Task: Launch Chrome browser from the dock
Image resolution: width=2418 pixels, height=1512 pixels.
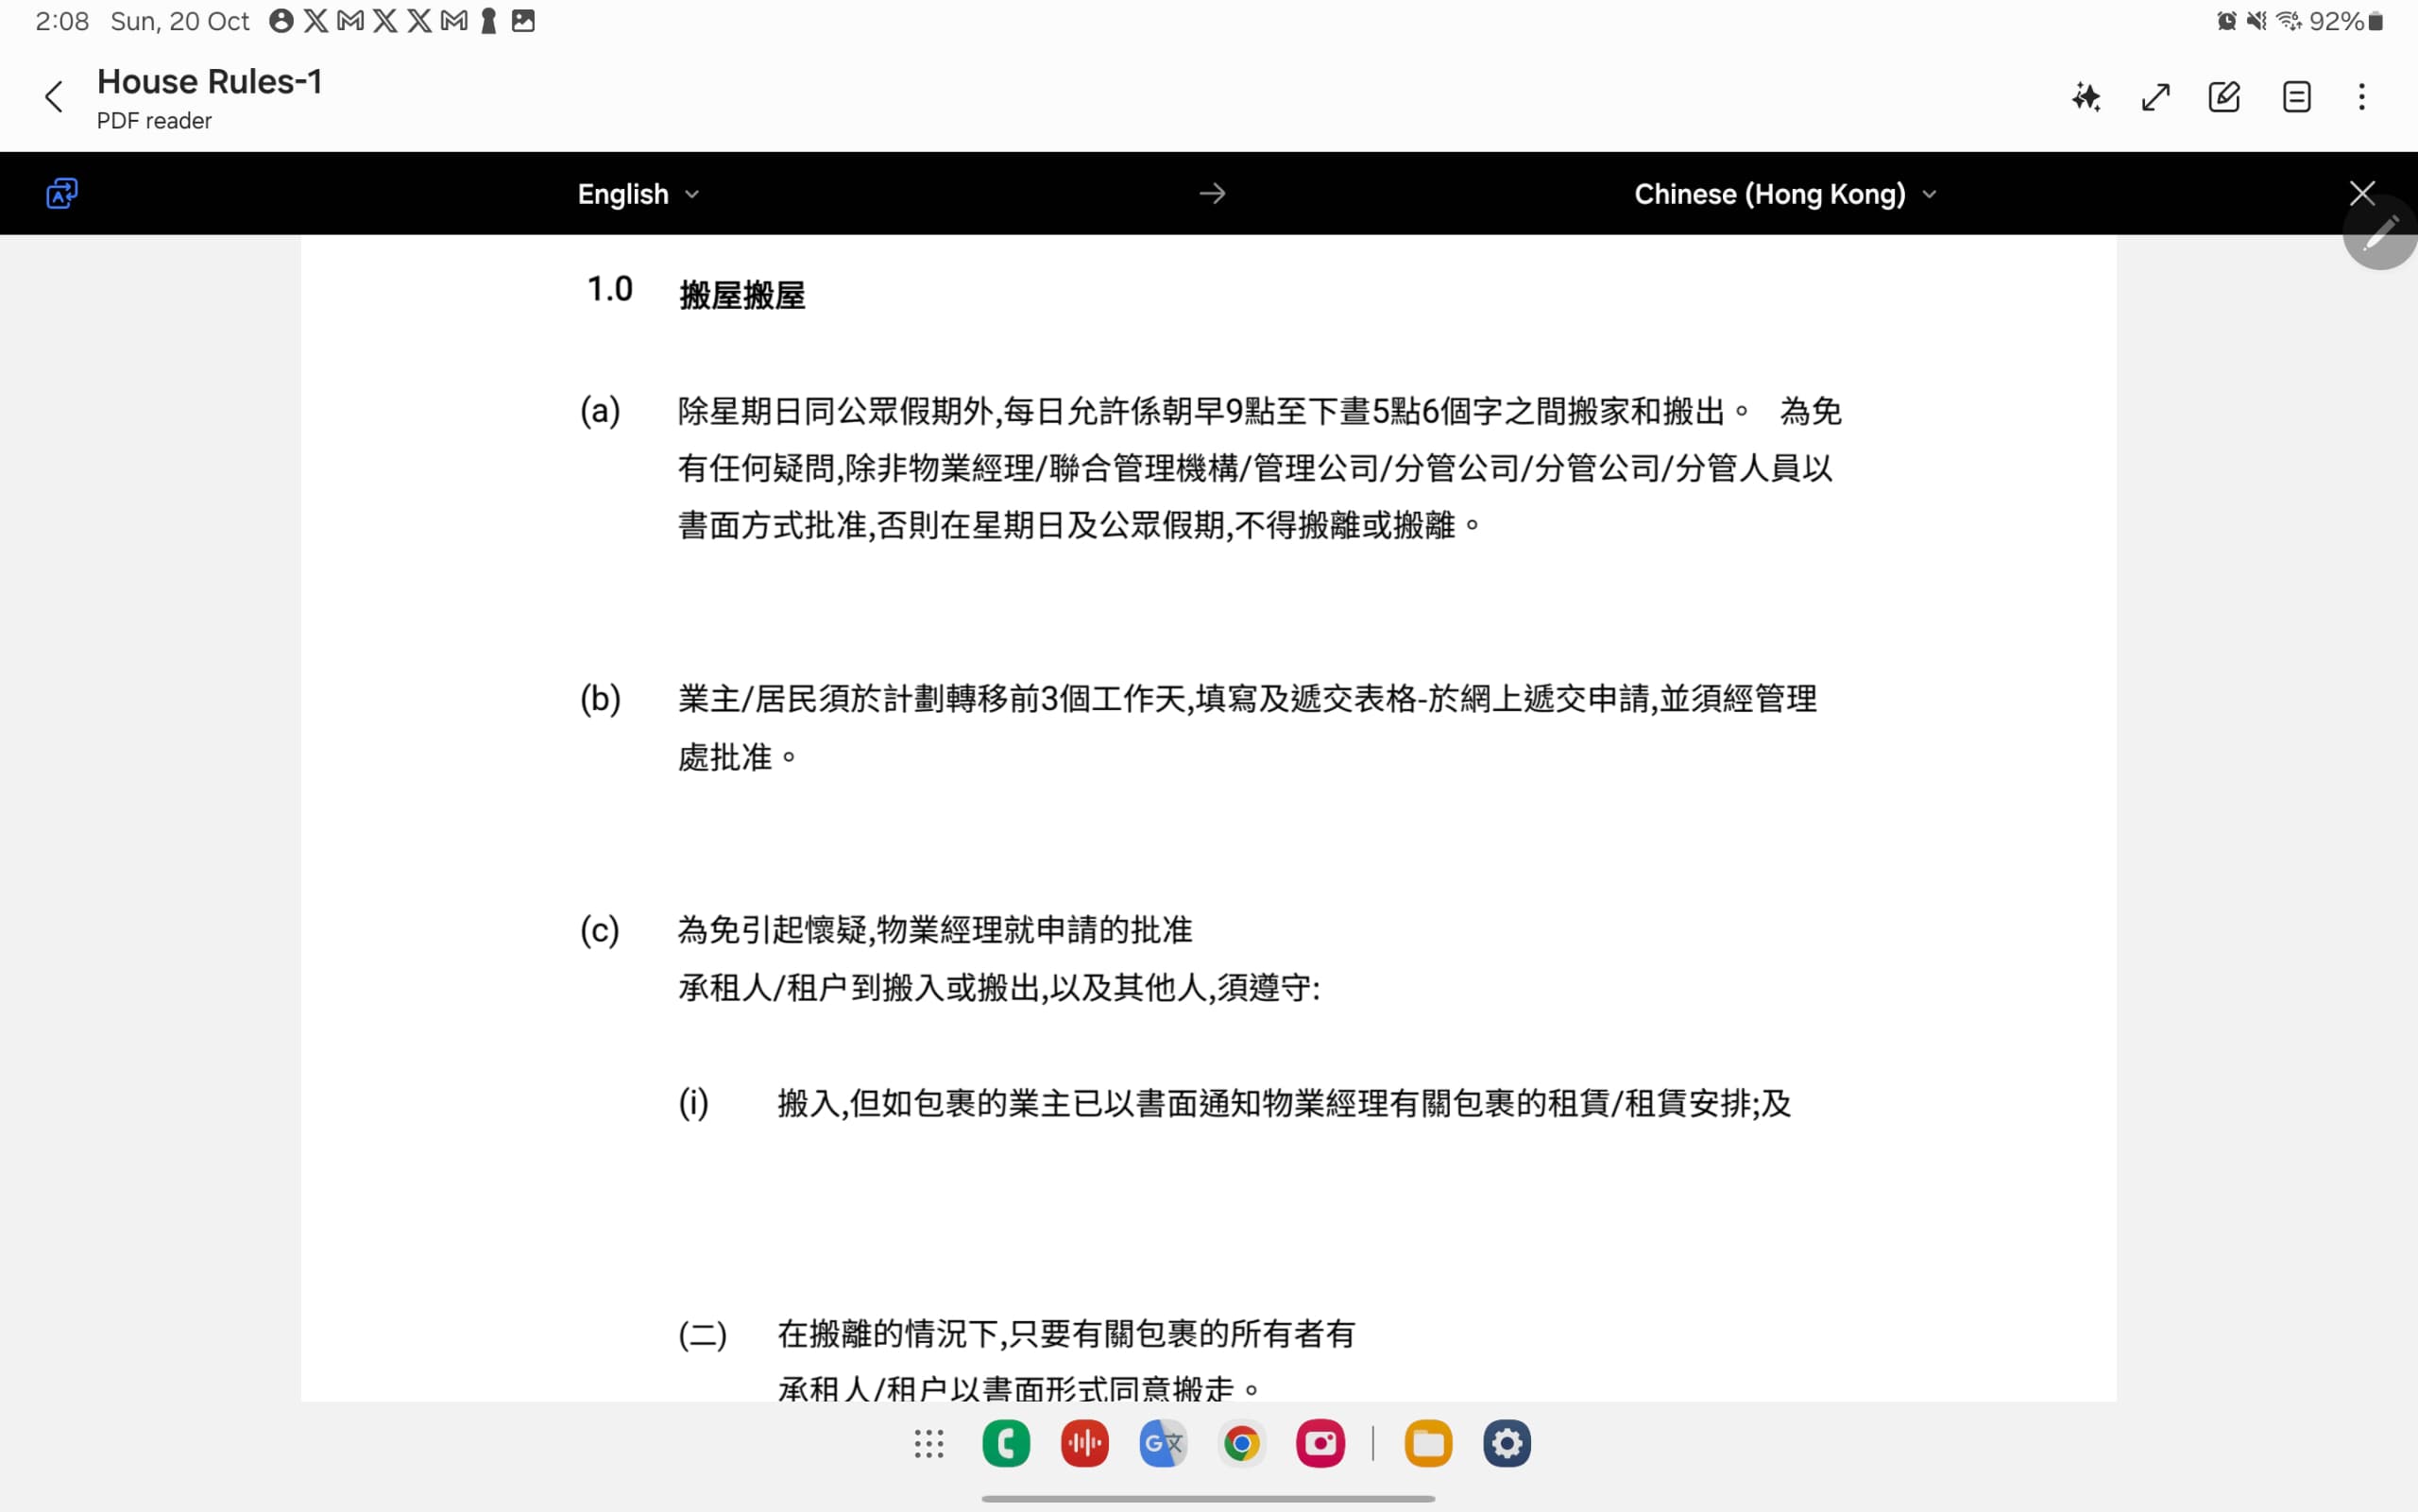Action: 1241,1443
